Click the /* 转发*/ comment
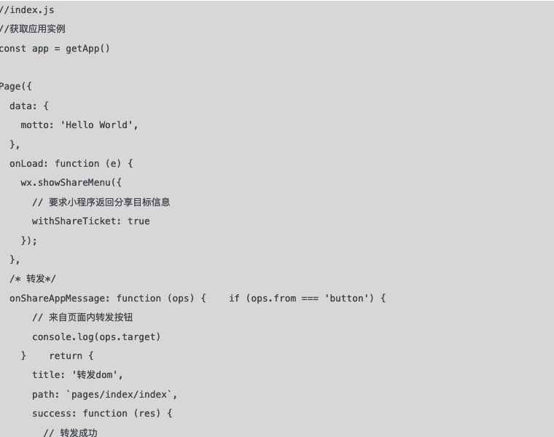554x437 pixels. pos(33,279)
